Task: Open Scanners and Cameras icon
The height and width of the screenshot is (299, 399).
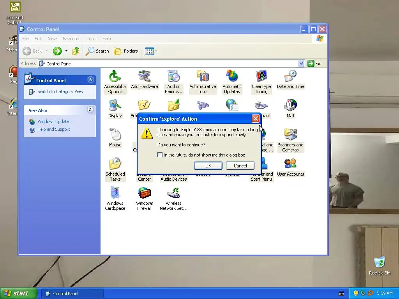Action: 290,140
